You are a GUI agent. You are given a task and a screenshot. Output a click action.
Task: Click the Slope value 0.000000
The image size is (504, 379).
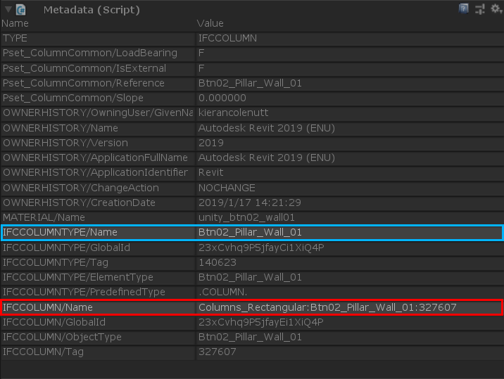pos(350,98)
